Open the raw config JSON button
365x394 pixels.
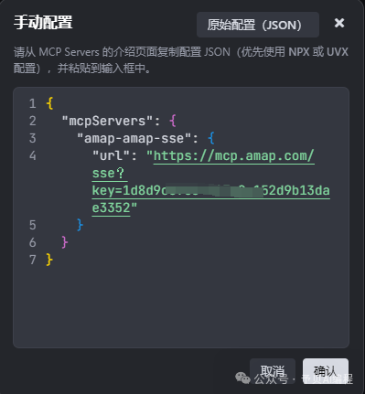tap(258, 25)
